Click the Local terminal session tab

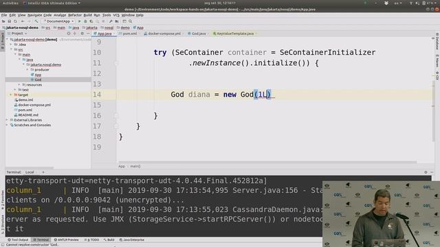(30, 172)
